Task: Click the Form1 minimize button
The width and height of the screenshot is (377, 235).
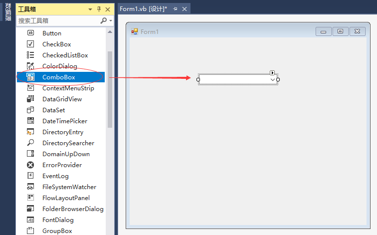Action: [x=323, y=31]
